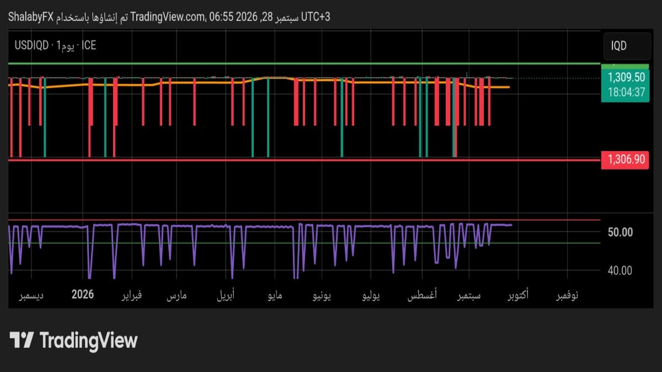Select the RSI upper red threshold line

coord(305,220)
